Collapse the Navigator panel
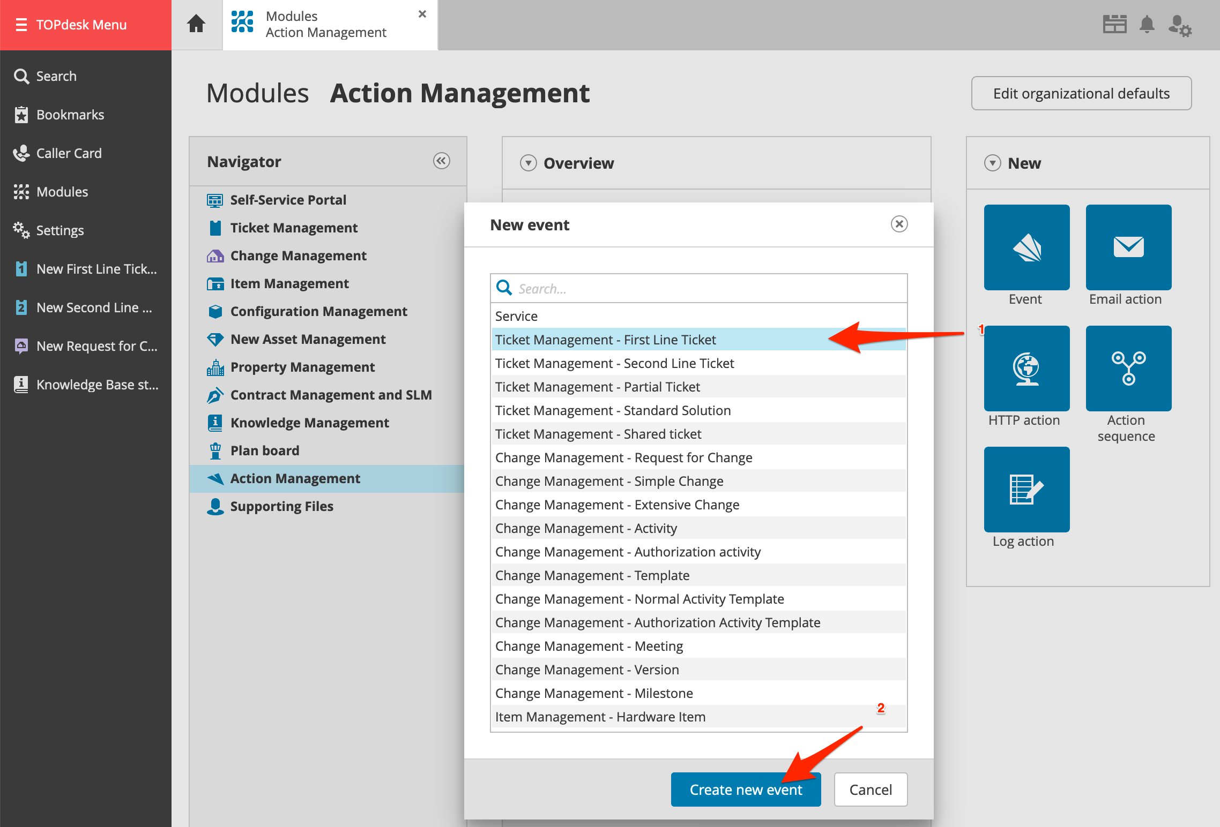The image size is (1220, 827). pos(441,161)
